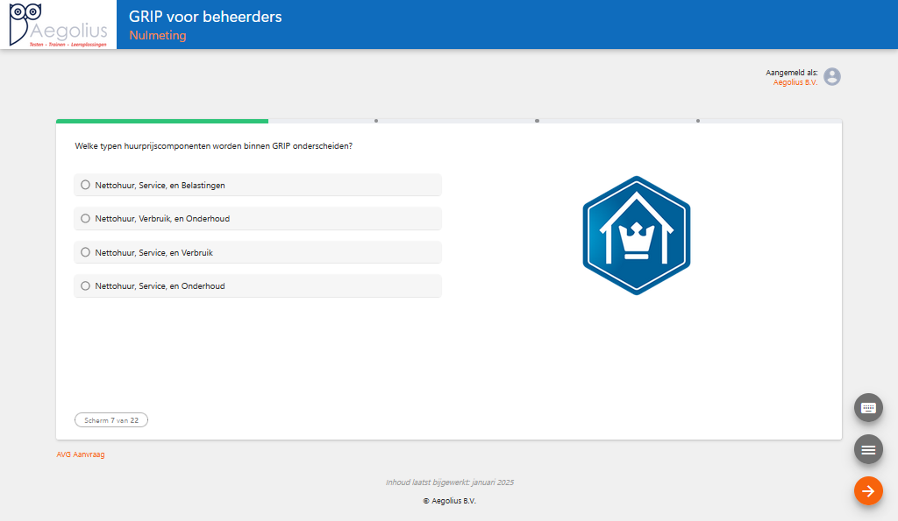Click the keyboard shortcuts round button

click(x=868, y=408)
